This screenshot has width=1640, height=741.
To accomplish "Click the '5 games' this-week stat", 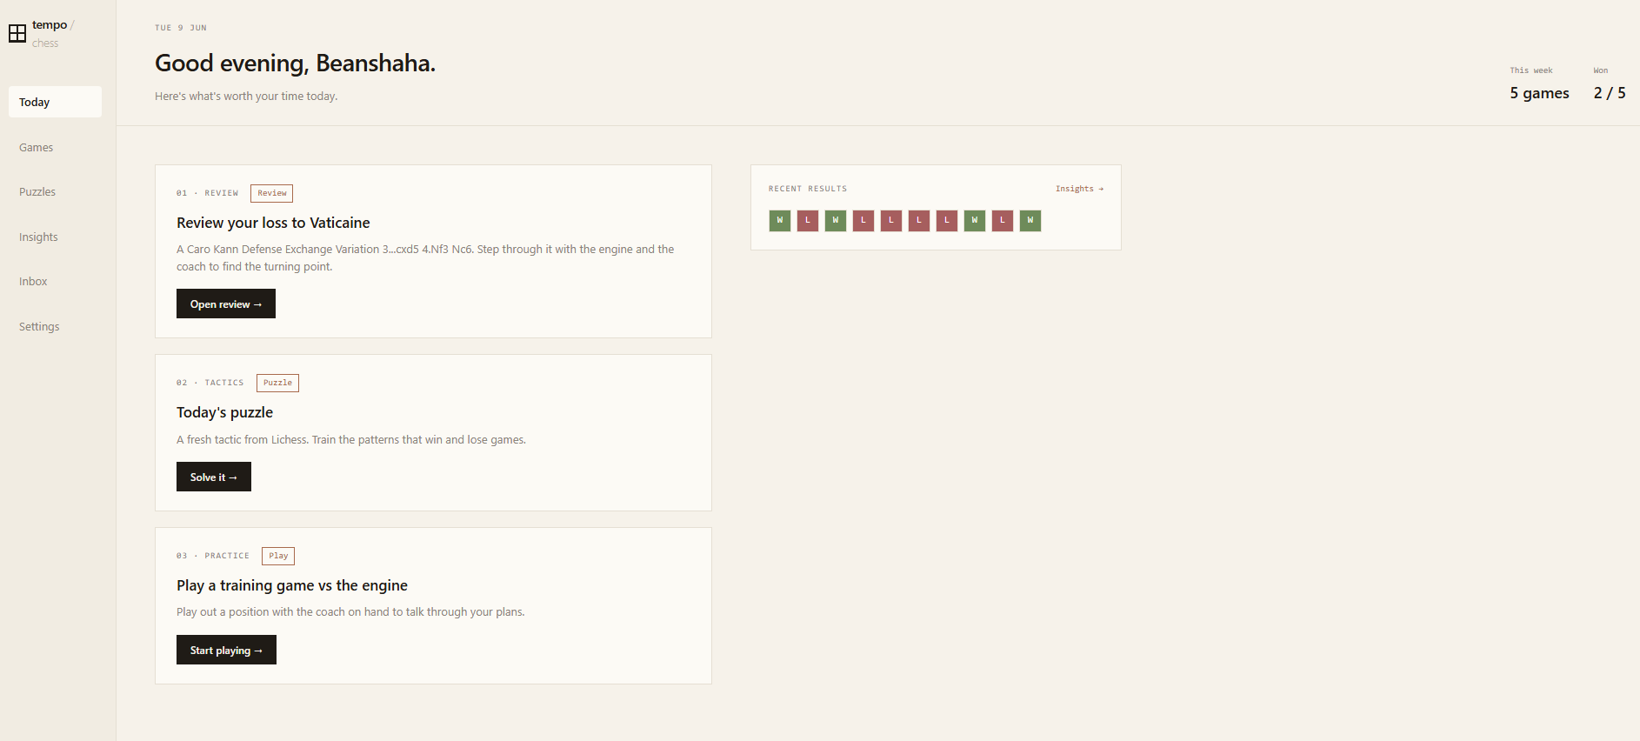I will 1539,93.
